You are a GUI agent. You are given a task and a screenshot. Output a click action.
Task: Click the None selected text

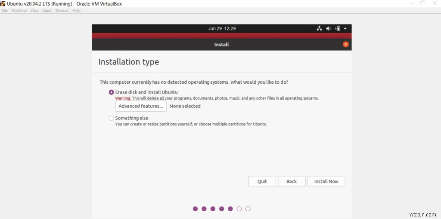tap(185, 106)
